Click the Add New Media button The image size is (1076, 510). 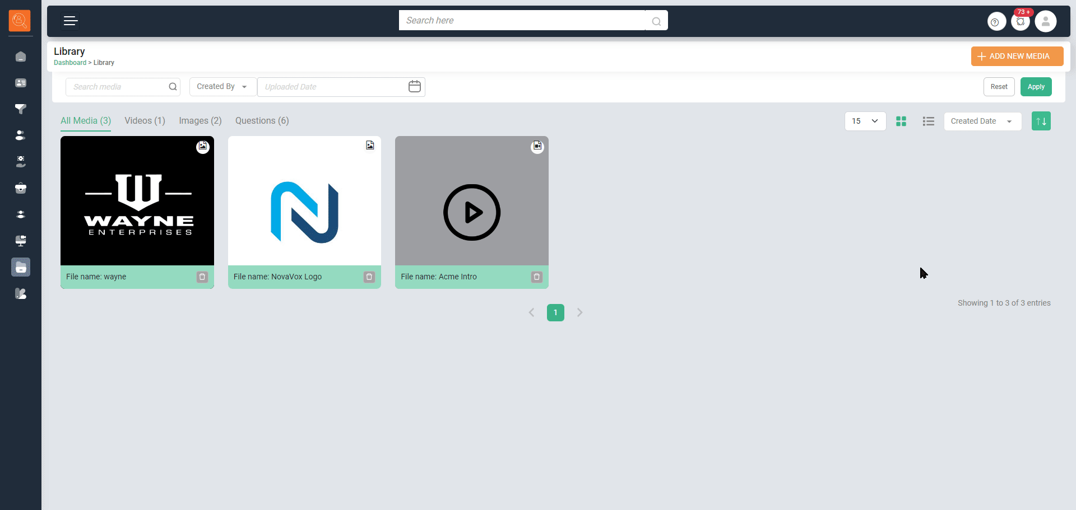[x=1017, y=57]
